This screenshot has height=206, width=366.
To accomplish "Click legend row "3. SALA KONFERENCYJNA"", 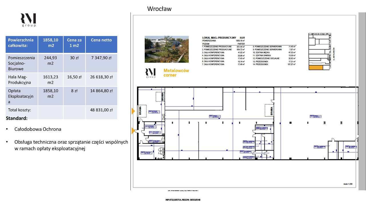I will (x=224, y=53).
